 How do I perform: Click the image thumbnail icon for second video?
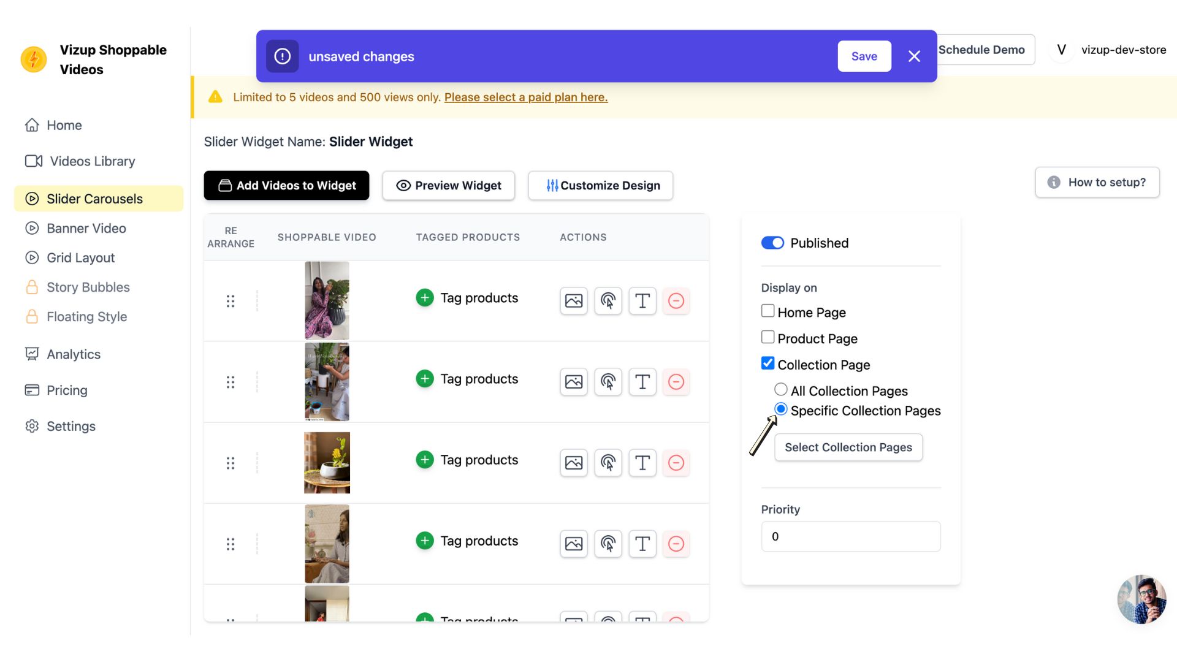[574, 381]
